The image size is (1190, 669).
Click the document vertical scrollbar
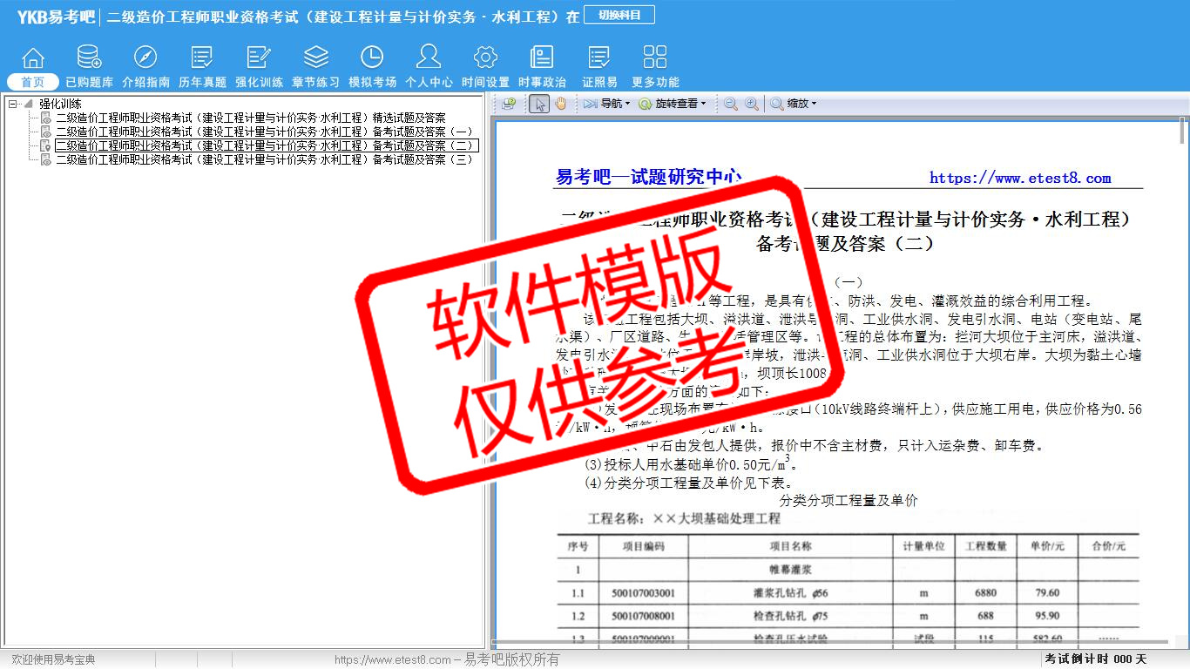pos(1182,348)
